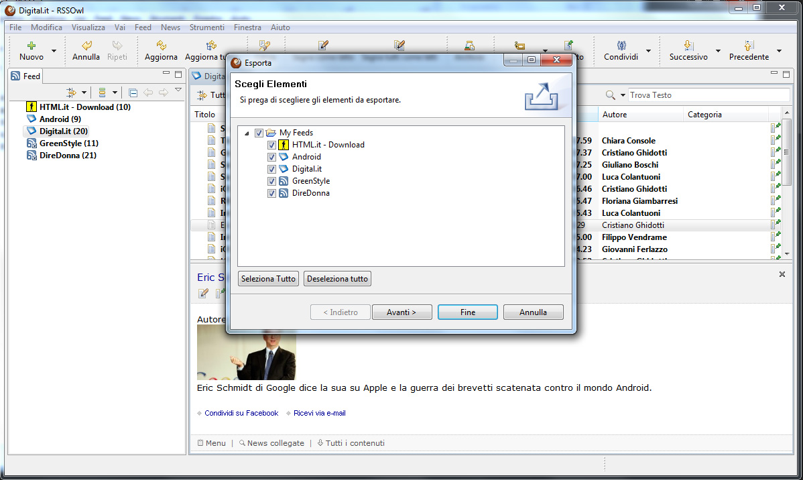Image resolution: width=803 pixels, height=480 pixels.
Task: Open the Feed panel view menu triangle
Action: 178,90
